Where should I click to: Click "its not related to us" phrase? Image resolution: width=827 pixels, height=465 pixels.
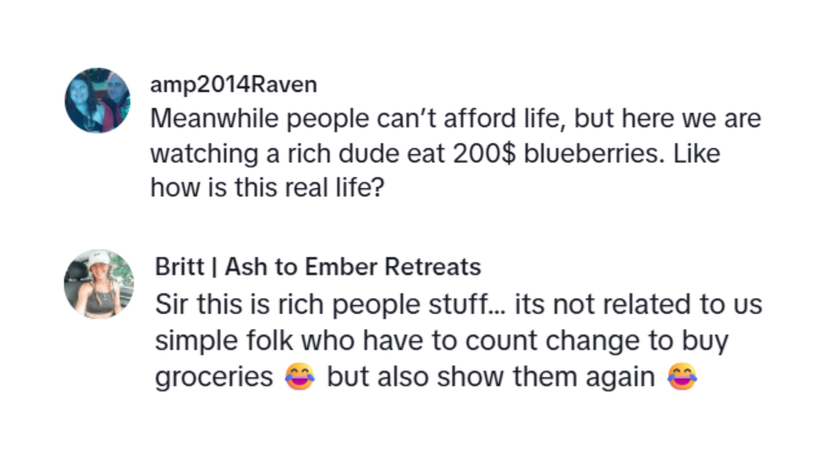[x=638, y=304]
